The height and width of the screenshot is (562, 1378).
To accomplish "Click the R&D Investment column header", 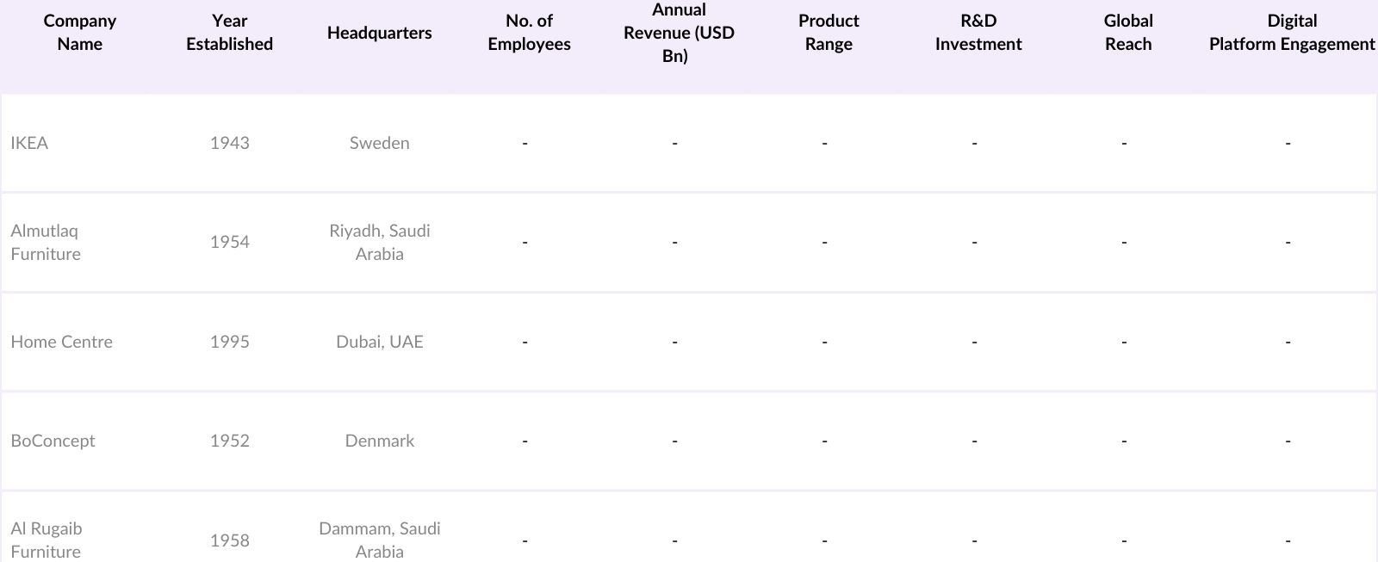I will pos(978,33).
